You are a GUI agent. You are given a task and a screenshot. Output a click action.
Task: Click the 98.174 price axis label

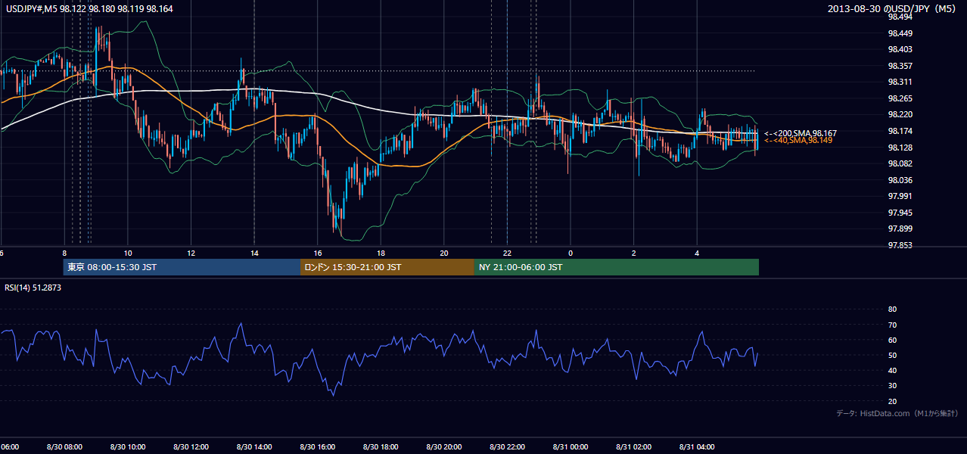[899, 131]
